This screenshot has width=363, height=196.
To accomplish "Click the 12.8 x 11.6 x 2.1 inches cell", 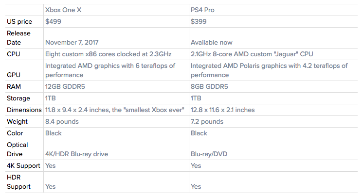I will click(x=222, y=110).
